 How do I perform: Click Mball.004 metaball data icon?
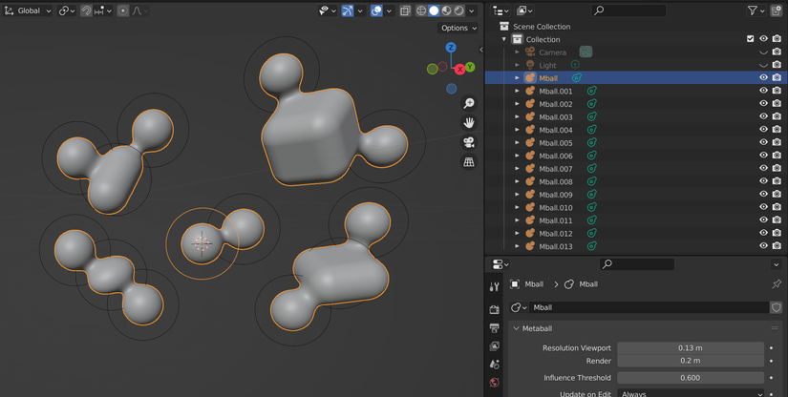592,130
